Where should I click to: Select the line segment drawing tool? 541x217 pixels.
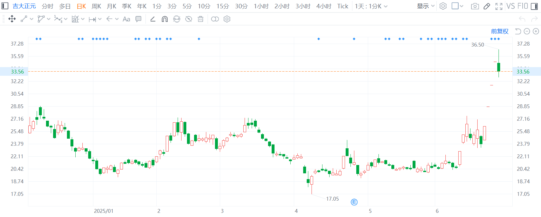click(x=24, y=19)
